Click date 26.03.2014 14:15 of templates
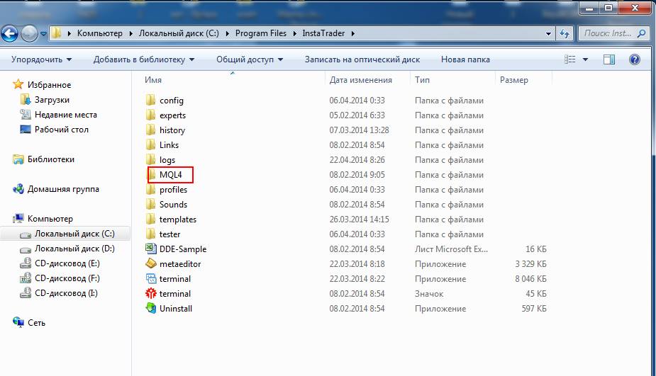656x376 pixels. 359,220
